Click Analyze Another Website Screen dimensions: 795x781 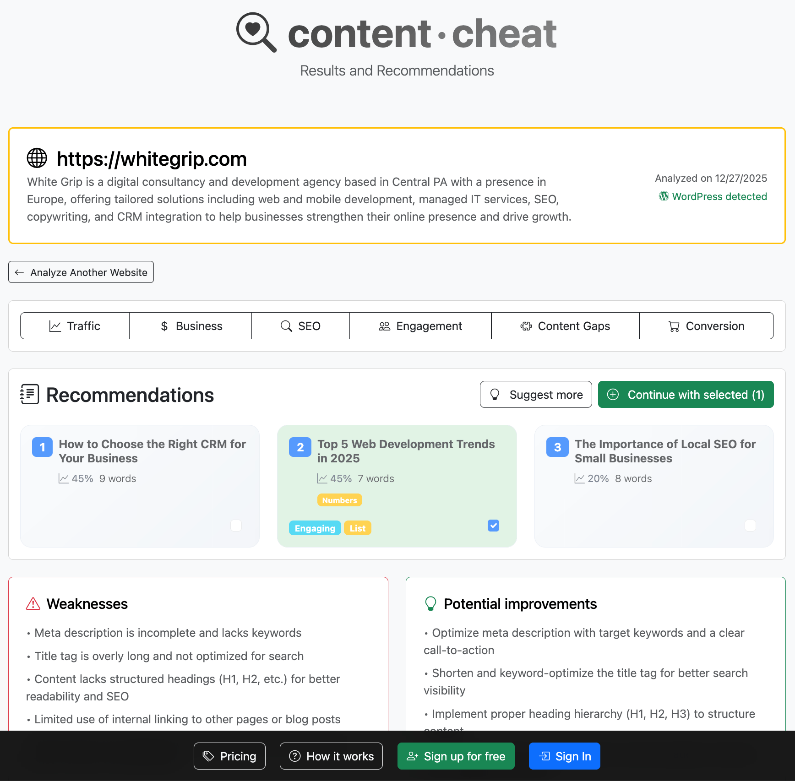[81, 272]
